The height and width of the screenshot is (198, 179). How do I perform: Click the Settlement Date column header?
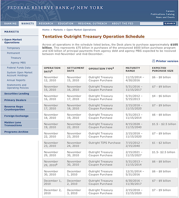(76, 69)
